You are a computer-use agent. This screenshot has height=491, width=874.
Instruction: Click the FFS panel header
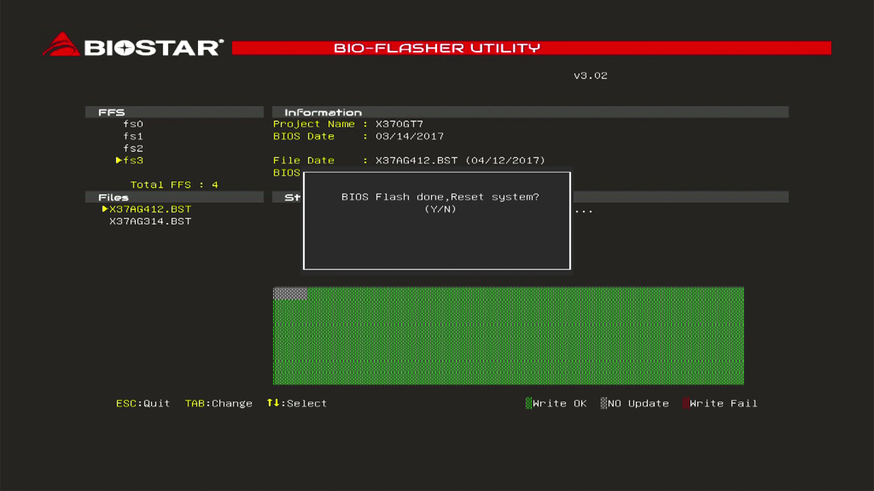pos(174,113)
